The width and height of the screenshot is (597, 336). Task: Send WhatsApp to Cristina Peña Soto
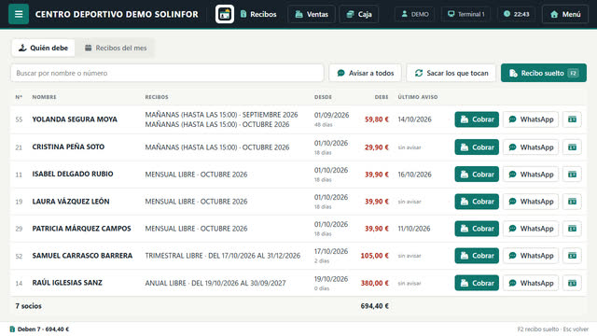(531, 147)
